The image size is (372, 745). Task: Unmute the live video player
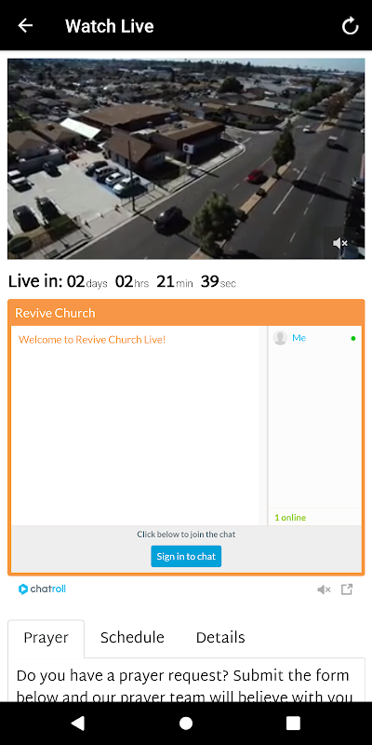click(x=340, y=243)
